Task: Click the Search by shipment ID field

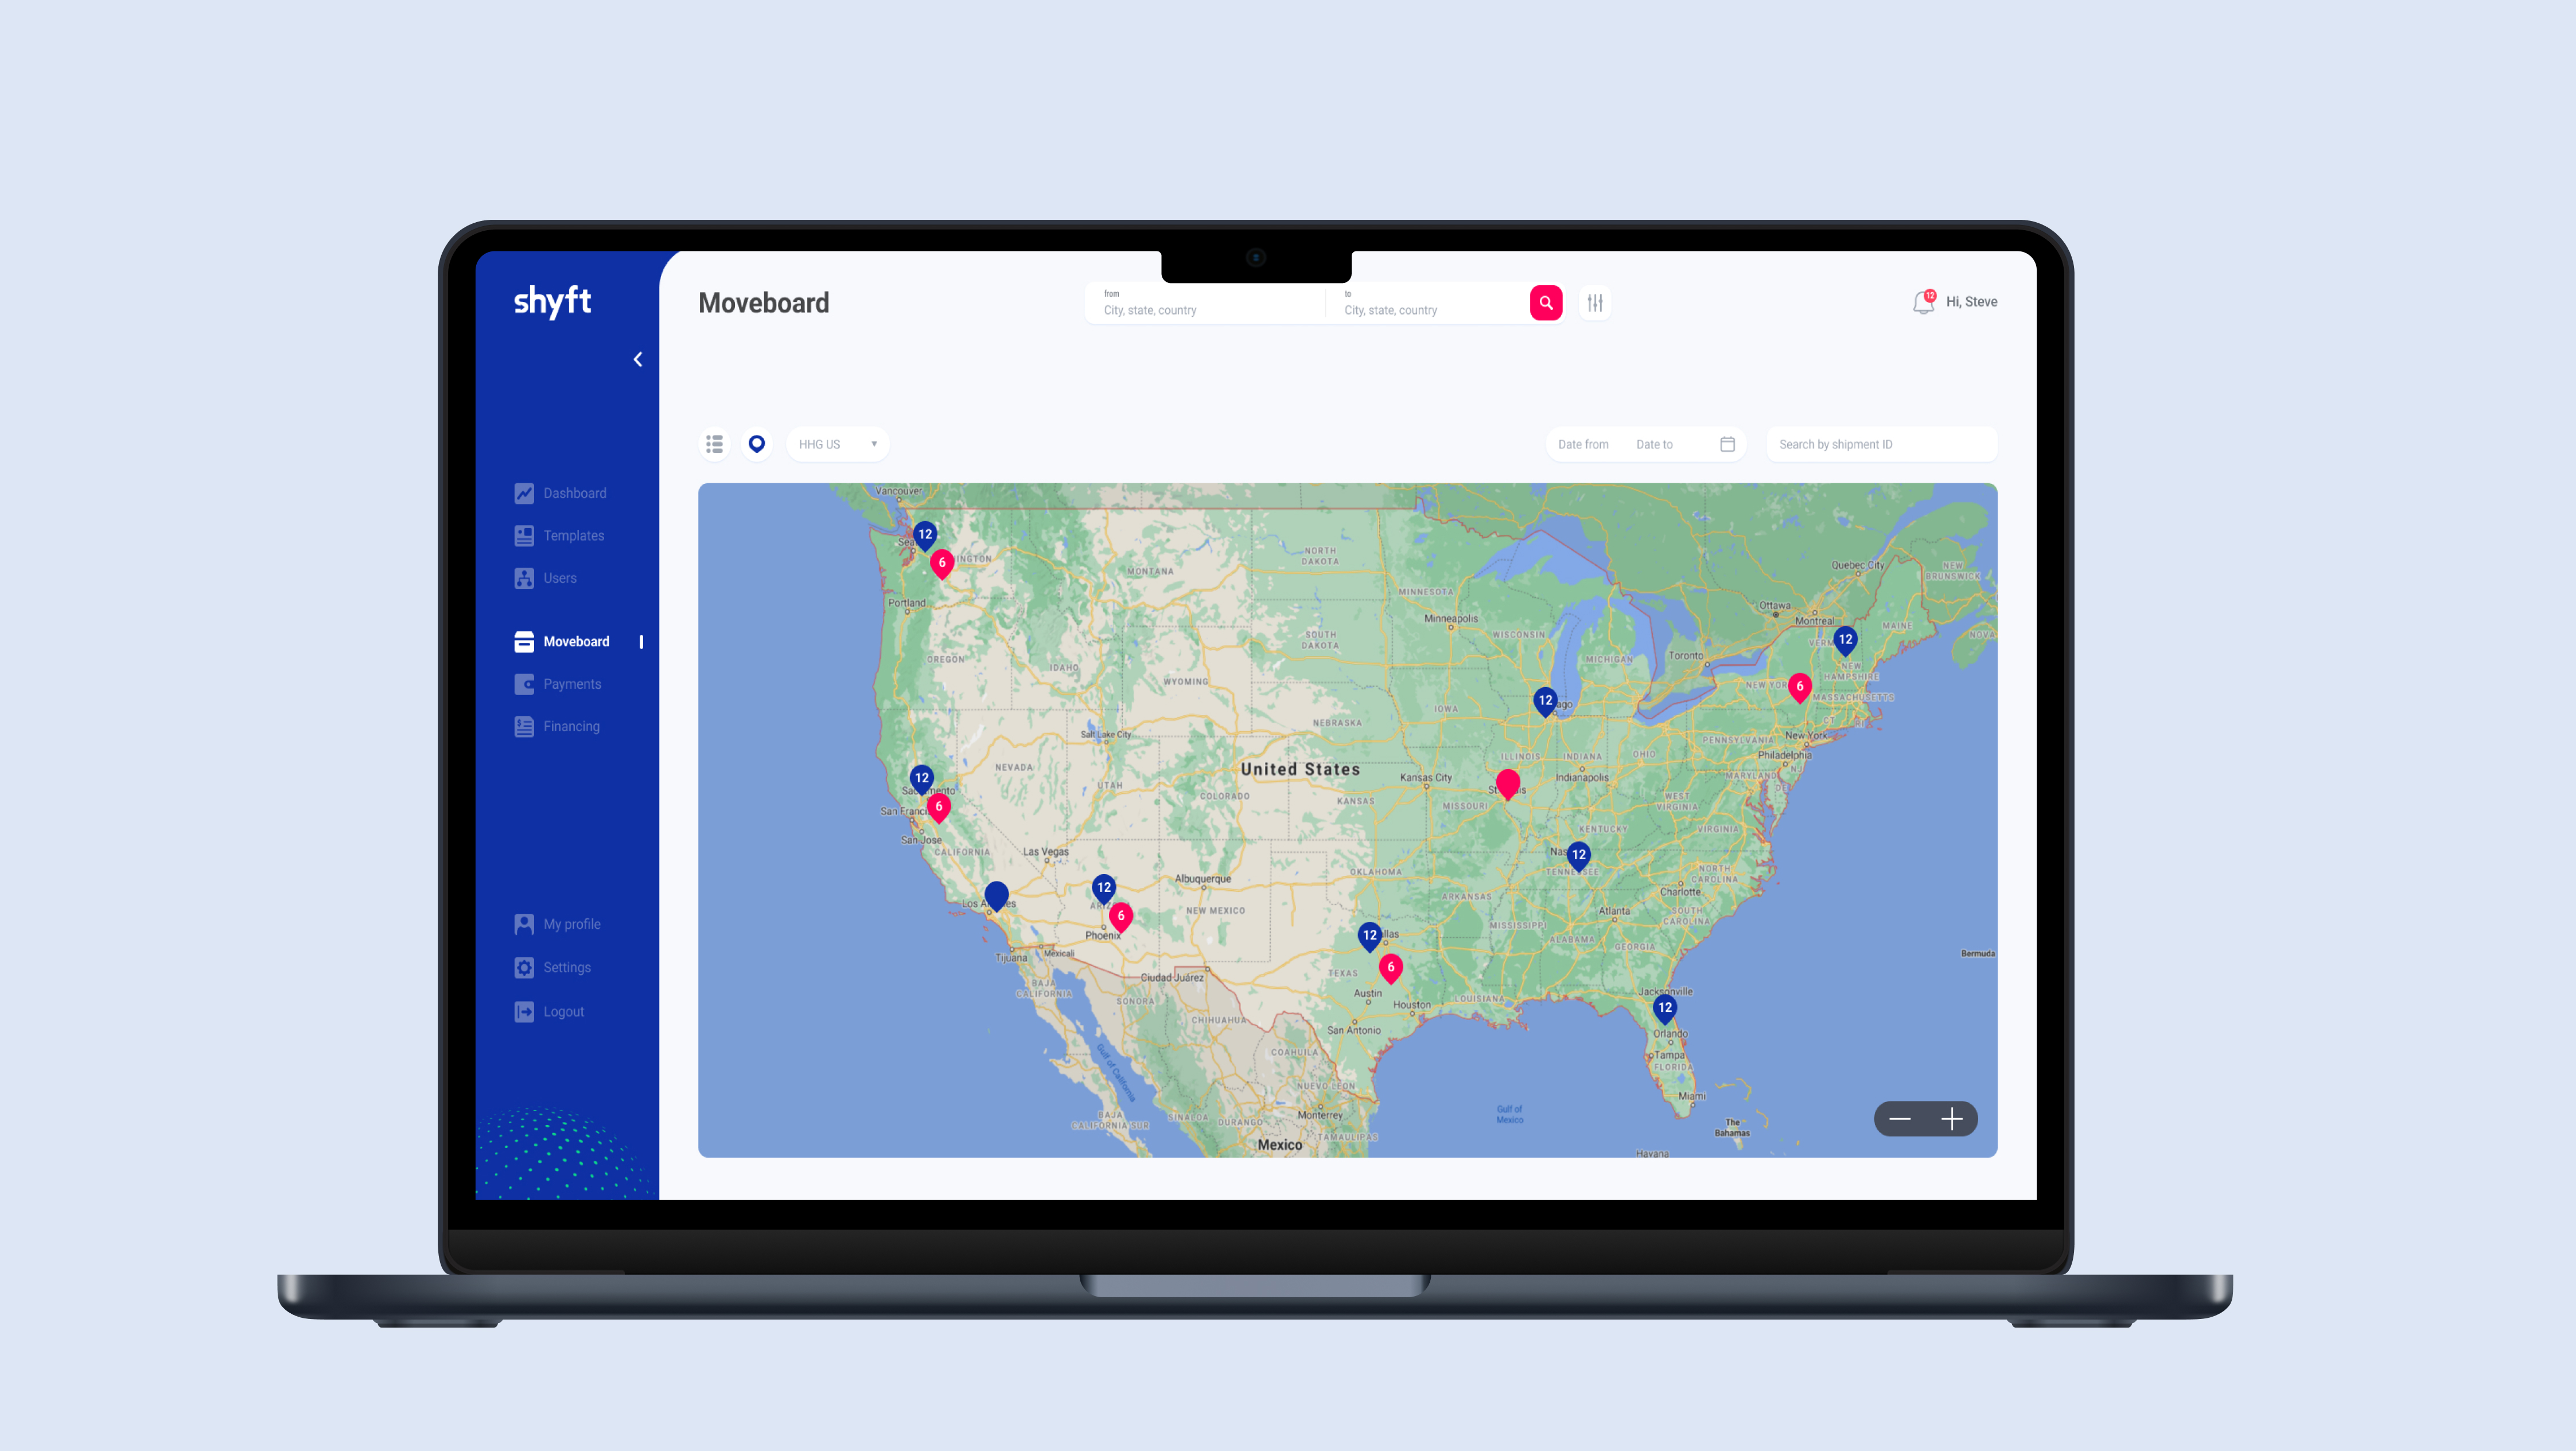Action: (x=1881, y=444)
